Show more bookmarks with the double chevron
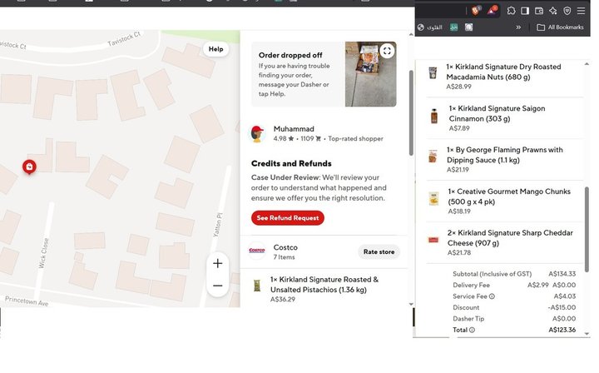Viewport: 599px width, 373px height. [x=518, y=27]
